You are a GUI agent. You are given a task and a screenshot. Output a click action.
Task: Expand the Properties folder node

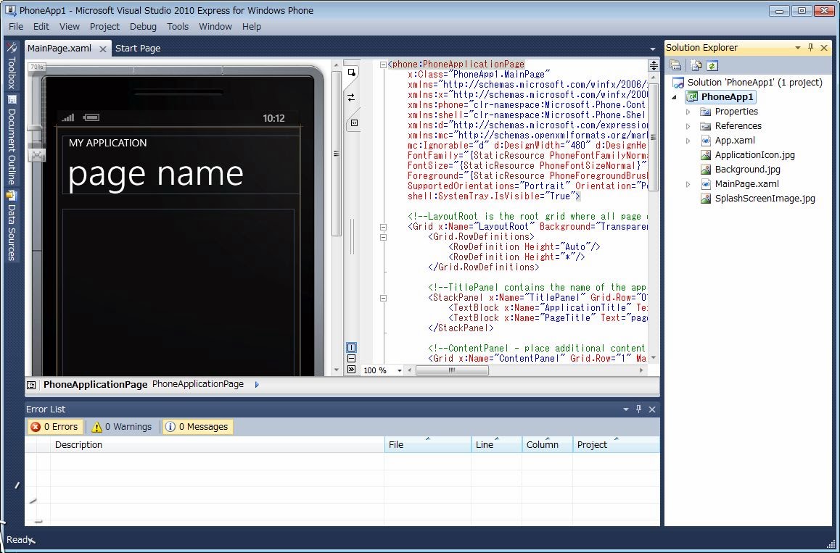pos(688,112)
